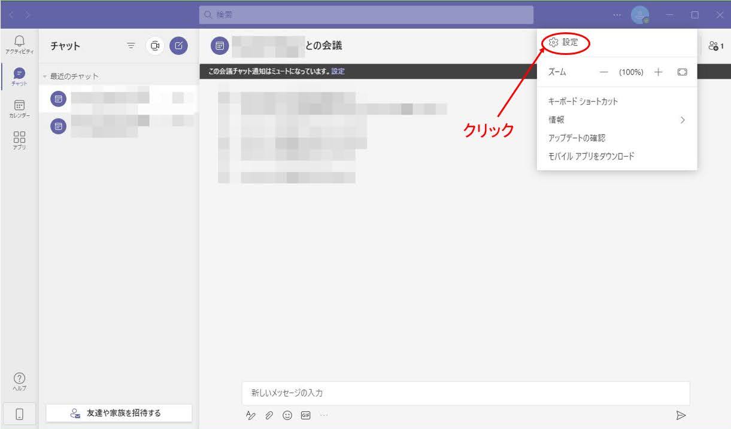Click the 設定 link in mute banner
Screen dimensions: 731x429
tap(338, 71)
